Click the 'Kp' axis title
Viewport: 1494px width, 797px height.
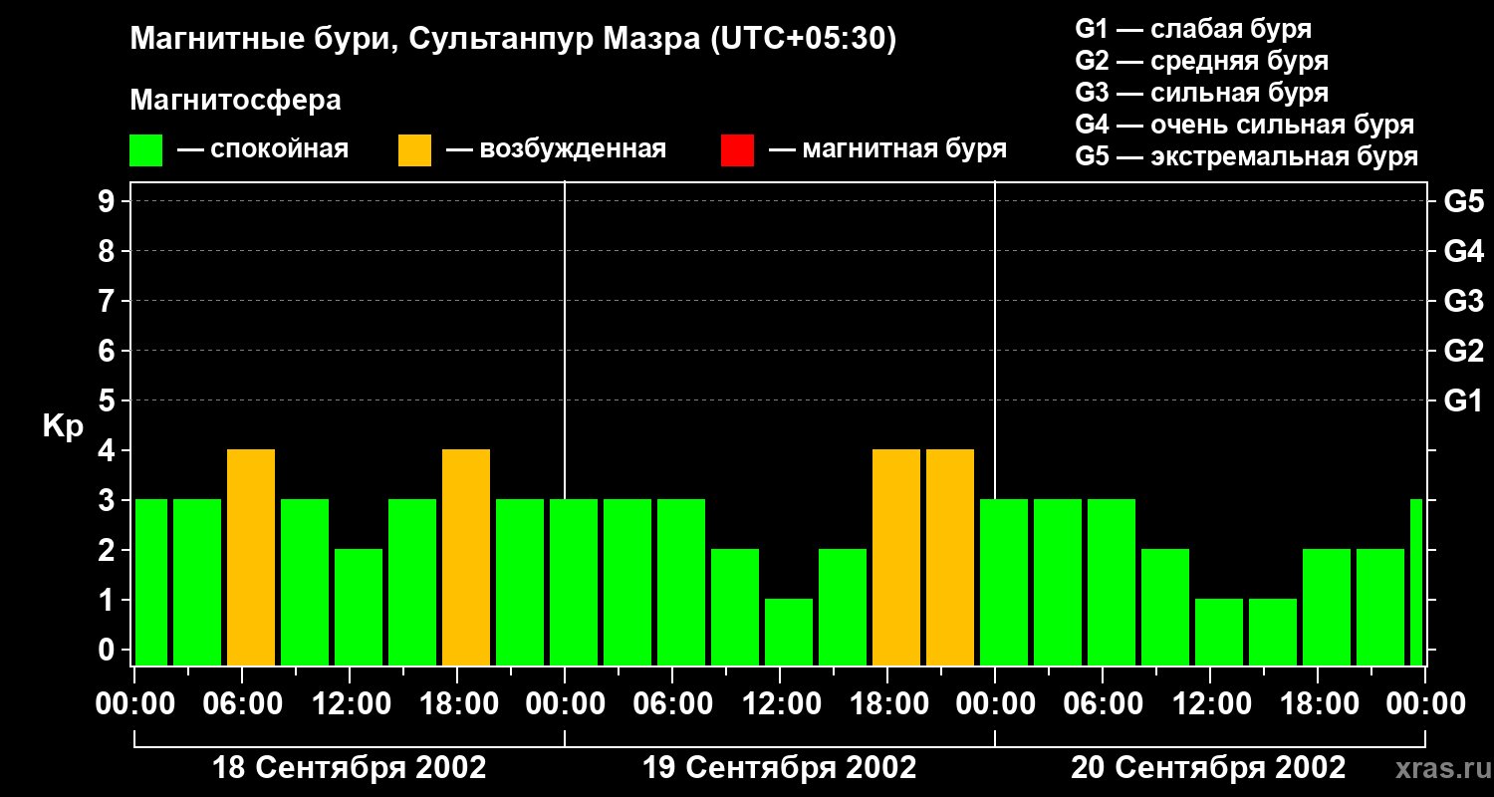pos(63,426)
